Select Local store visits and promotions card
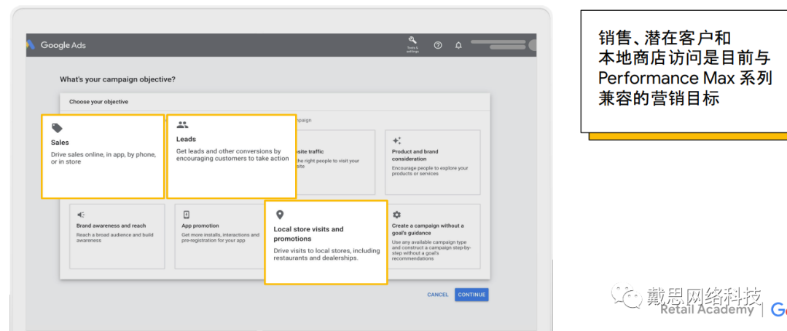 point(326,242)
